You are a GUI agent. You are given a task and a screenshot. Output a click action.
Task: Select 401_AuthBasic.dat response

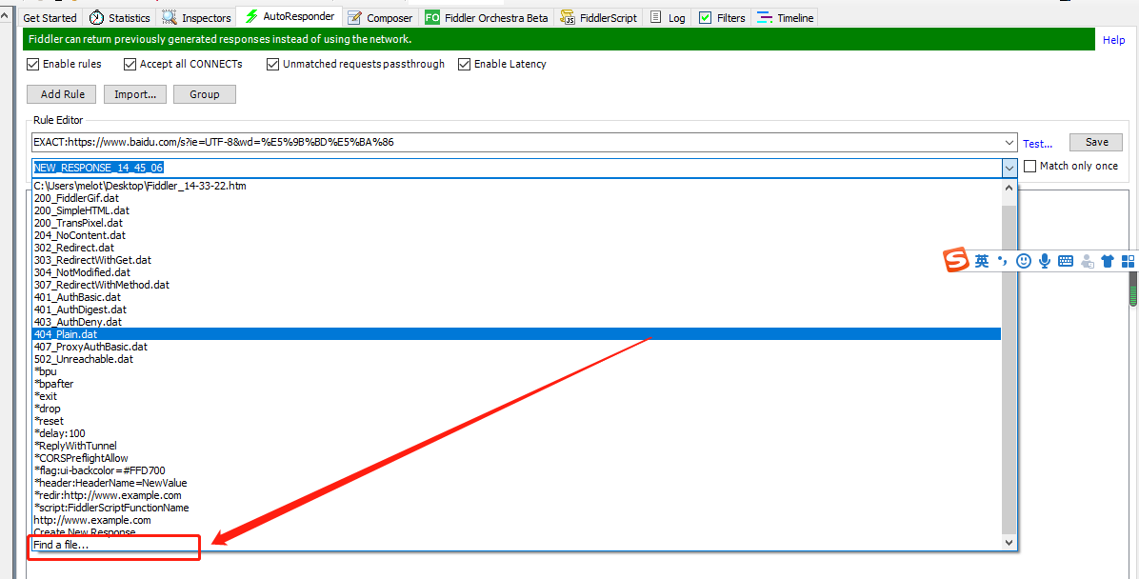tap(516, 297)
